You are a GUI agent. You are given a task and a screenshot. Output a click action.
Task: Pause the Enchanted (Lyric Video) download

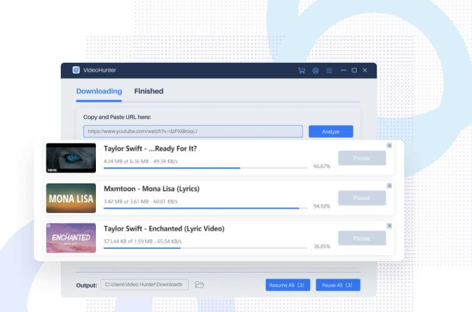pos(362,238)
